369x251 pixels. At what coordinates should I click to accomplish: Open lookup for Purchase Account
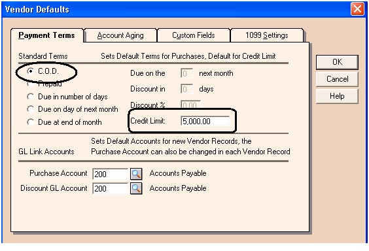point(136,174)
